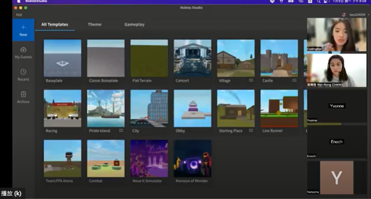Image resolution: width=371 pixels, height=199 pixels.
Task: Open the Pirate Island template
Action: point(106,108)
